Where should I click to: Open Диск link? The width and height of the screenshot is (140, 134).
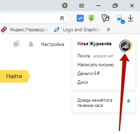pos(83,82)
